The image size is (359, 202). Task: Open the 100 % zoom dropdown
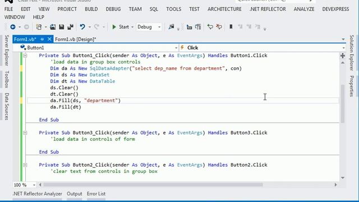click(x=34, y=185)
